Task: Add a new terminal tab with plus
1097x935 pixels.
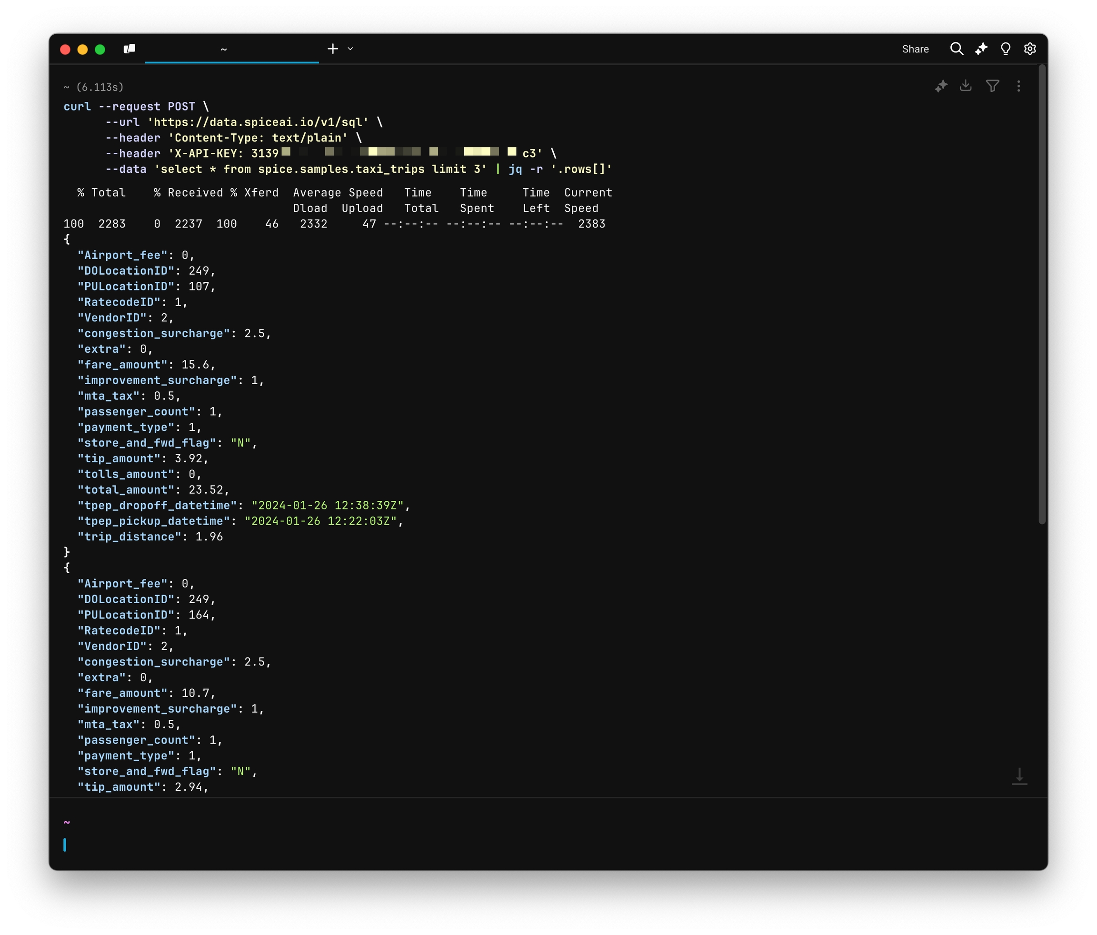Action: (x=332, y=49)
